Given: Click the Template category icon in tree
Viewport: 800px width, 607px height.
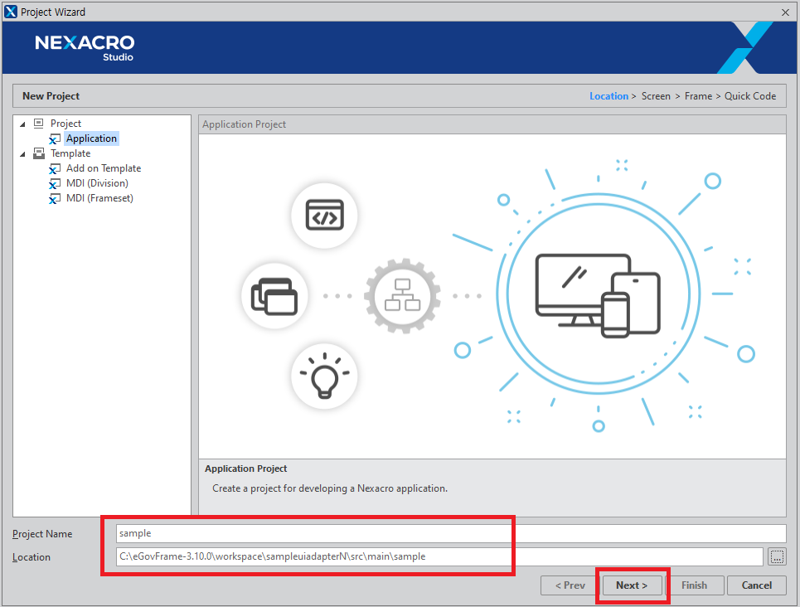Looking at the screenshot, I should click(39, 153).
